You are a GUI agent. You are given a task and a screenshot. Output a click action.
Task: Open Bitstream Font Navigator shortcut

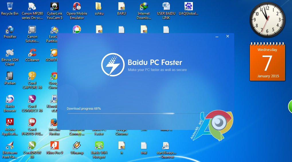click(x=10, y=150)
